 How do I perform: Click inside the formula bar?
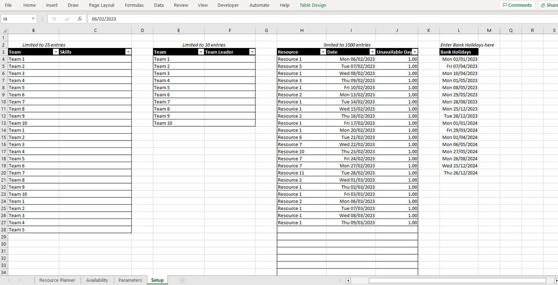pos(196,19)
